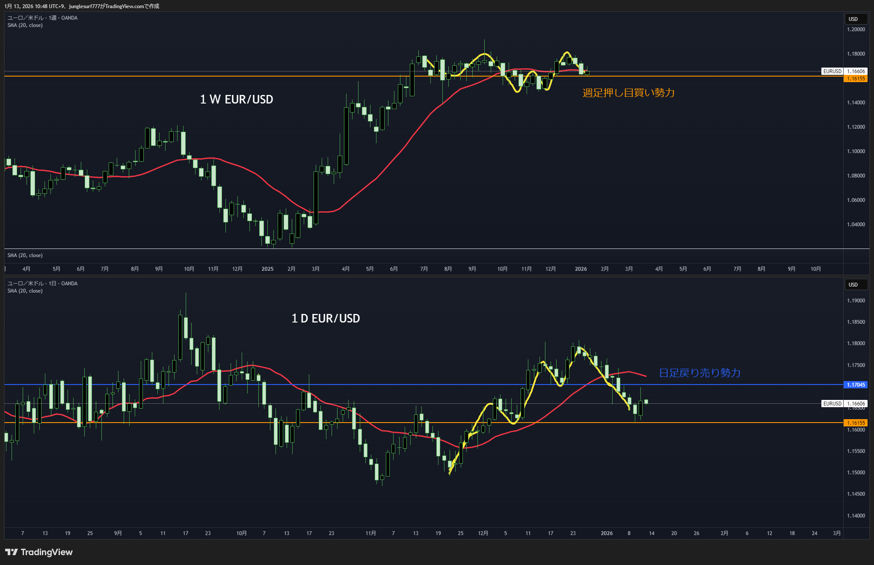Click the orange 週足押し目買い勢力 annotation text
Viewport: 874px width, 565px height.
pyautogui.click(x=628, y=93)
